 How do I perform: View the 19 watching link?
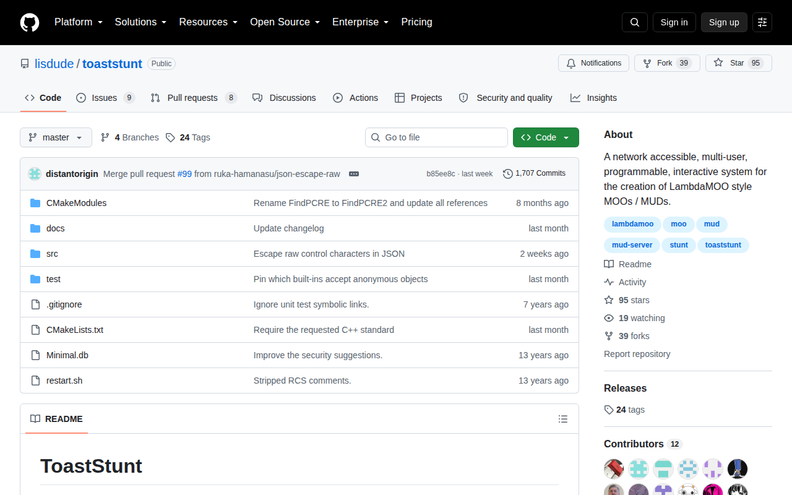point(635,318)
